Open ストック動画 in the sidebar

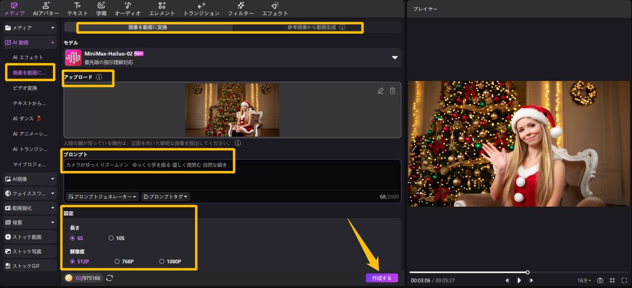tap(30, 237)
